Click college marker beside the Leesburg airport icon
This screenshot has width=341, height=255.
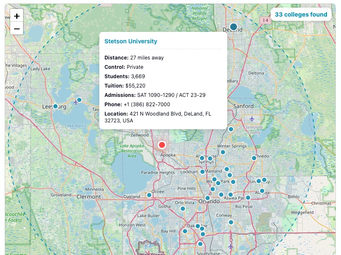coord(79,100)
